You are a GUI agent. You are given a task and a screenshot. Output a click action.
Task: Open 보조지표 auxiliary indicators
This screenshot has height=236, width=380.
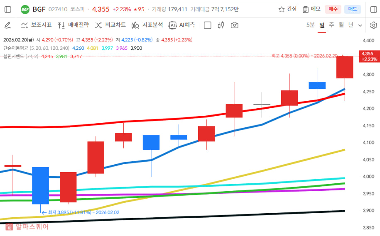pyautogui.click(x=36, y=25)
